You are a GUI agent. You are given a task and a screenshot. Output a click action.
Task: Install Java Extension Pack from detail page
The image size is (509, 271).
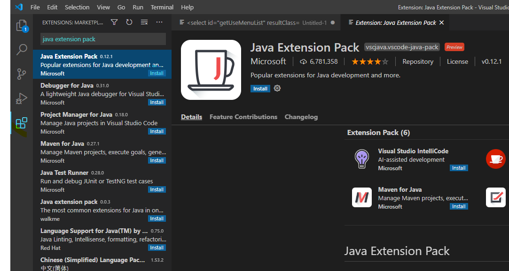point(260,89)
